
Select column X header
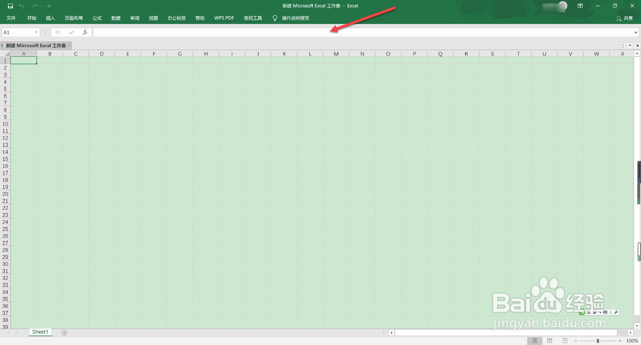[622, 54]
